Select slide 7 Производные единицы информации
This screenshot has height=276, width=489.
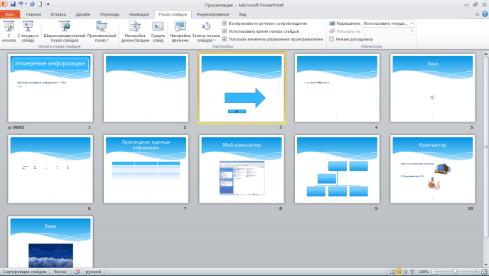[146, 169]
